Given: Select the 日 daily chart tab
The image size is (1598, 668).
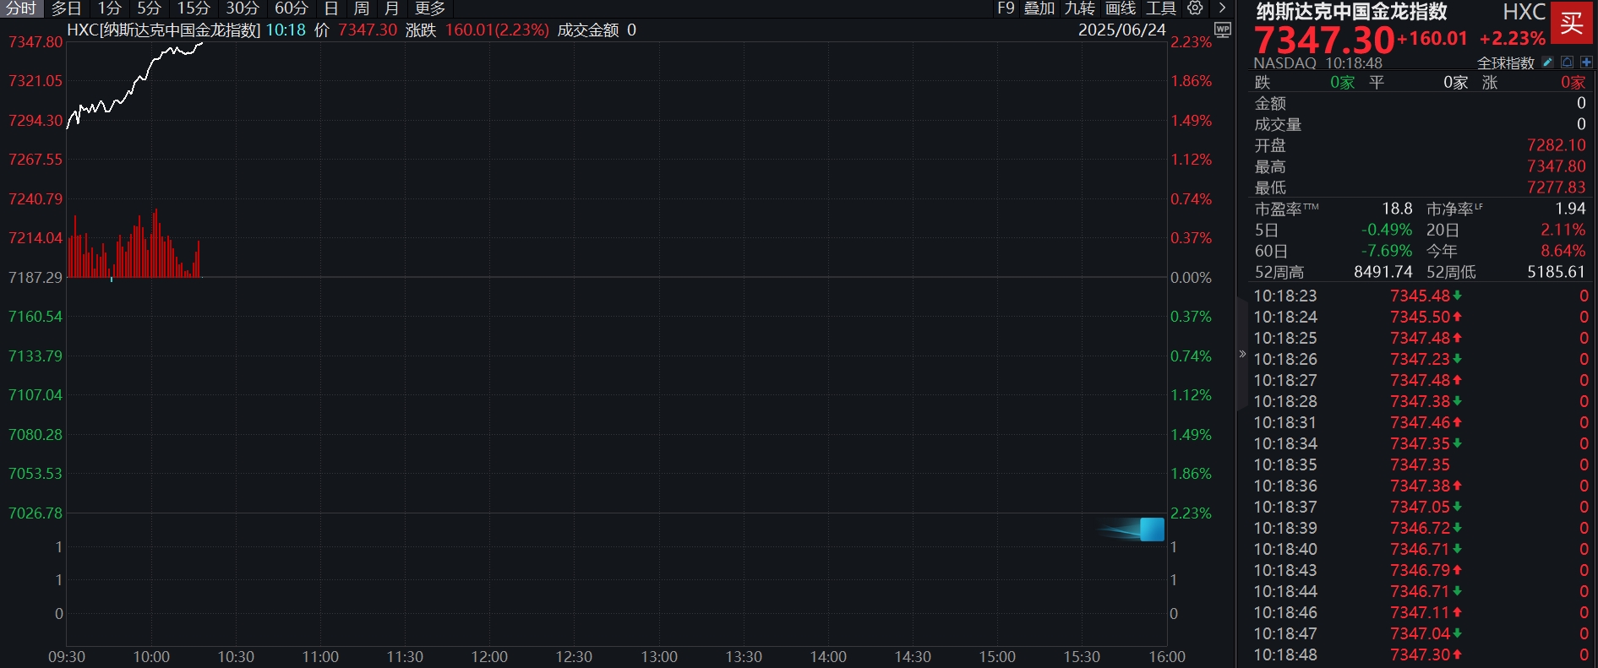Looking at the screenshot, I should (331, 8).
